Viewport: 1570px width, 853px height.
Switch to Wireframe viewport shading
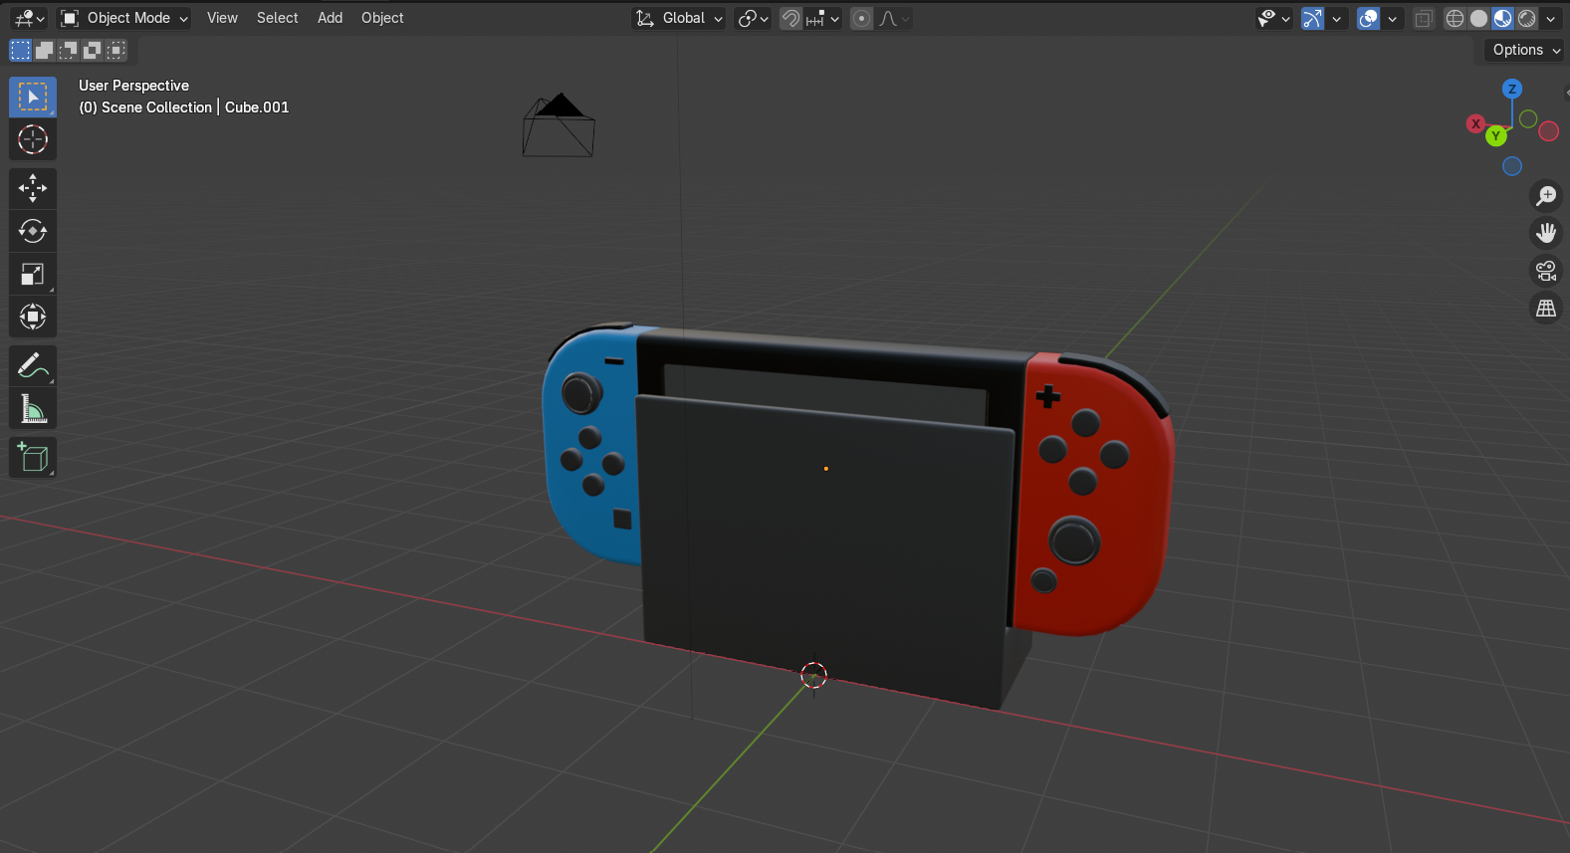click(x=1455, y=18)
